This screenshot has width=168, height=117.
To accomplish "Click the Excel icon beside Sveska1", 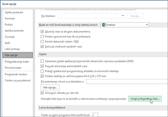I will [104, 25].
